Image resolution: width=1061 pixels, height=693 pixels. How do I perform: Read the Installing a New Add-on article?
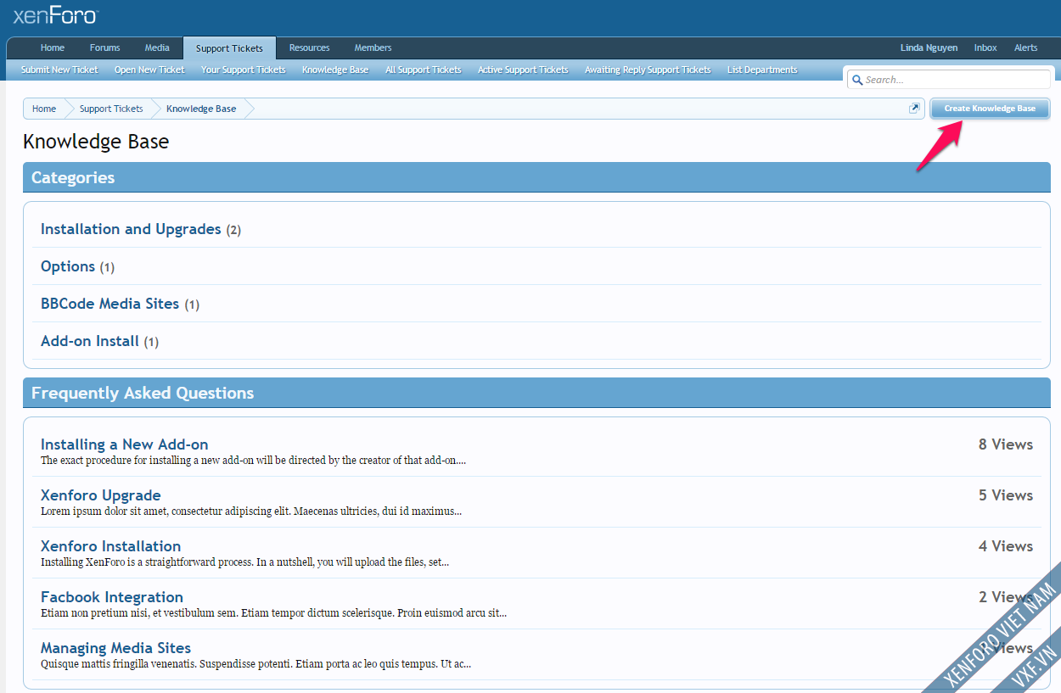(x=124, y=444)
